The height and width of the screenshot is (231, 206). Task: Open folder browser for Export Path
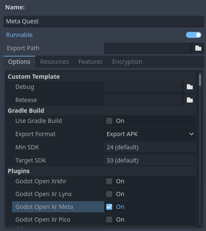[198, 48]
